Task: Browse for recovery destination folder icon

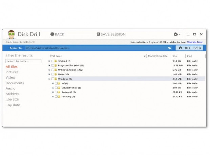Action: pos(170,48)
